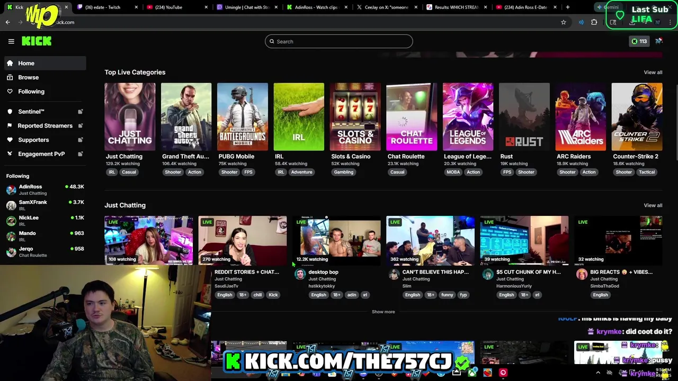The height and width of the screenshot is (381, 678).
Task: Open a new browser tab
Action: tap(567, 7)
